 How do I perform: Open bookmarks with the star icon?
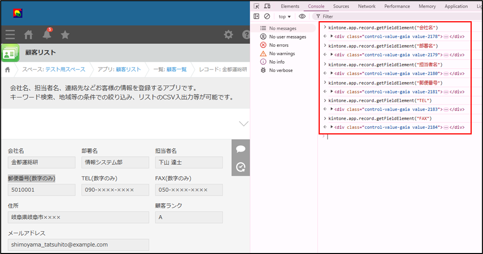pos(65,35)
